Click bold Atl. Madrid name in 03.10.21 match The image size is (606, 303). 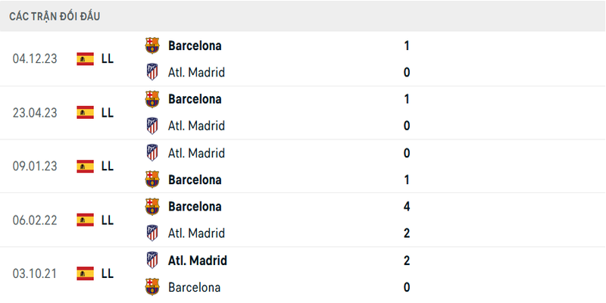coord(197,261)
